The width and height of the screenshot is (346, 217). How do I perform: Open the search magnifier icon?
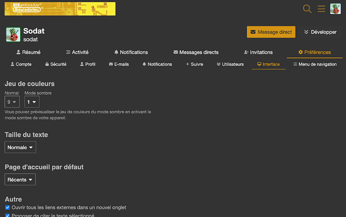307,8
